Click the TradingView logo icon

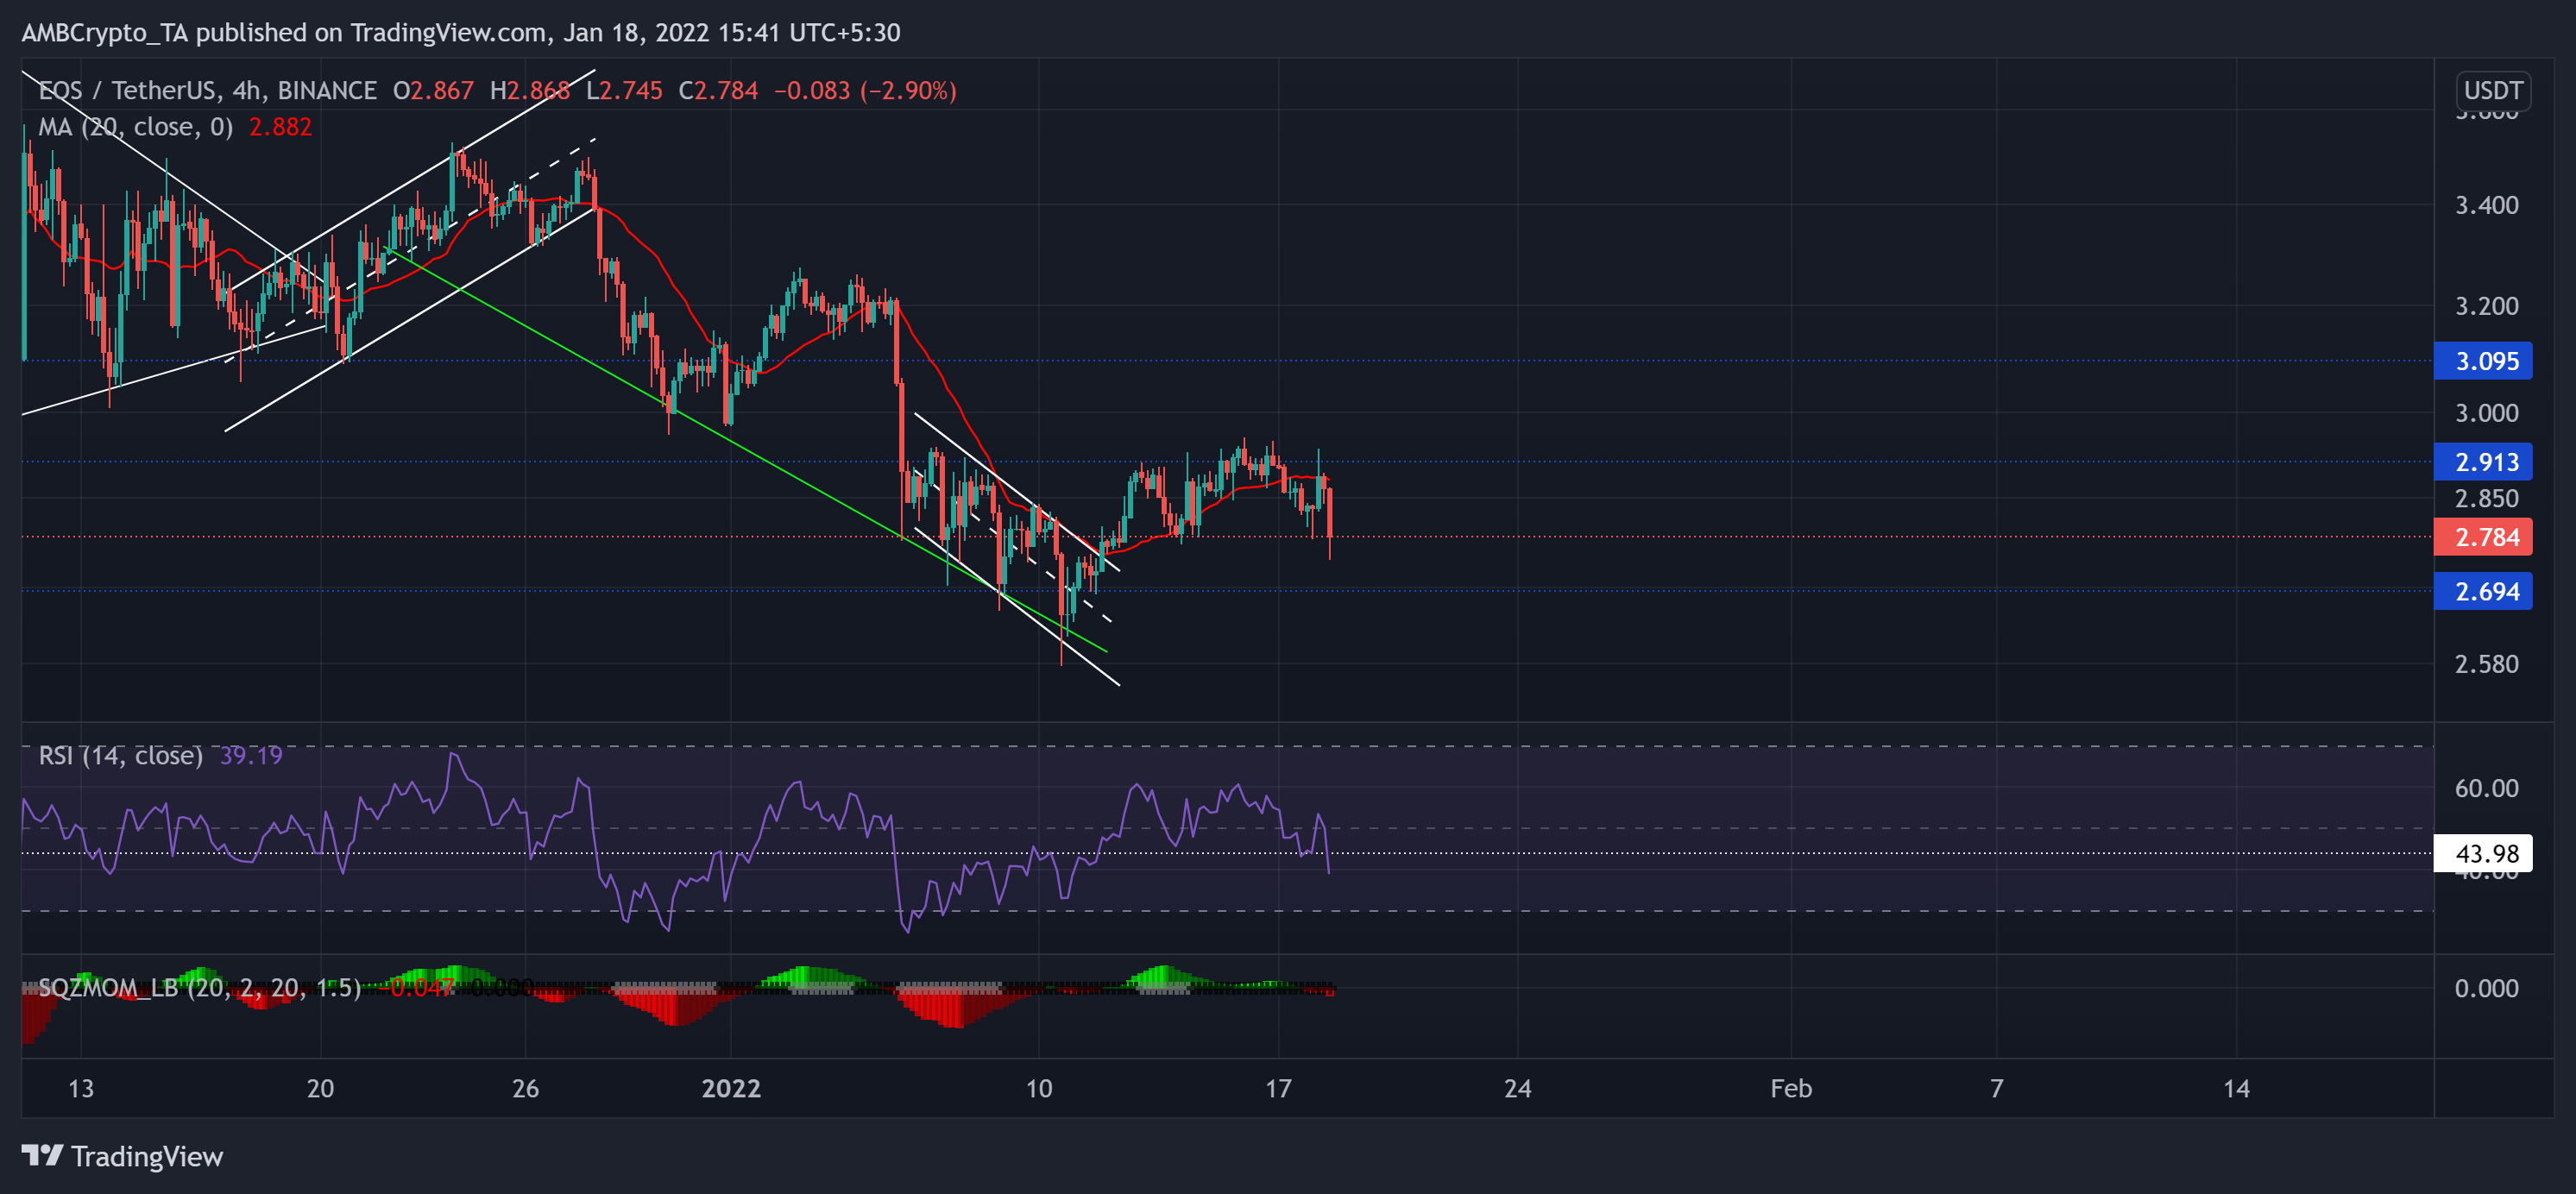42,1156
